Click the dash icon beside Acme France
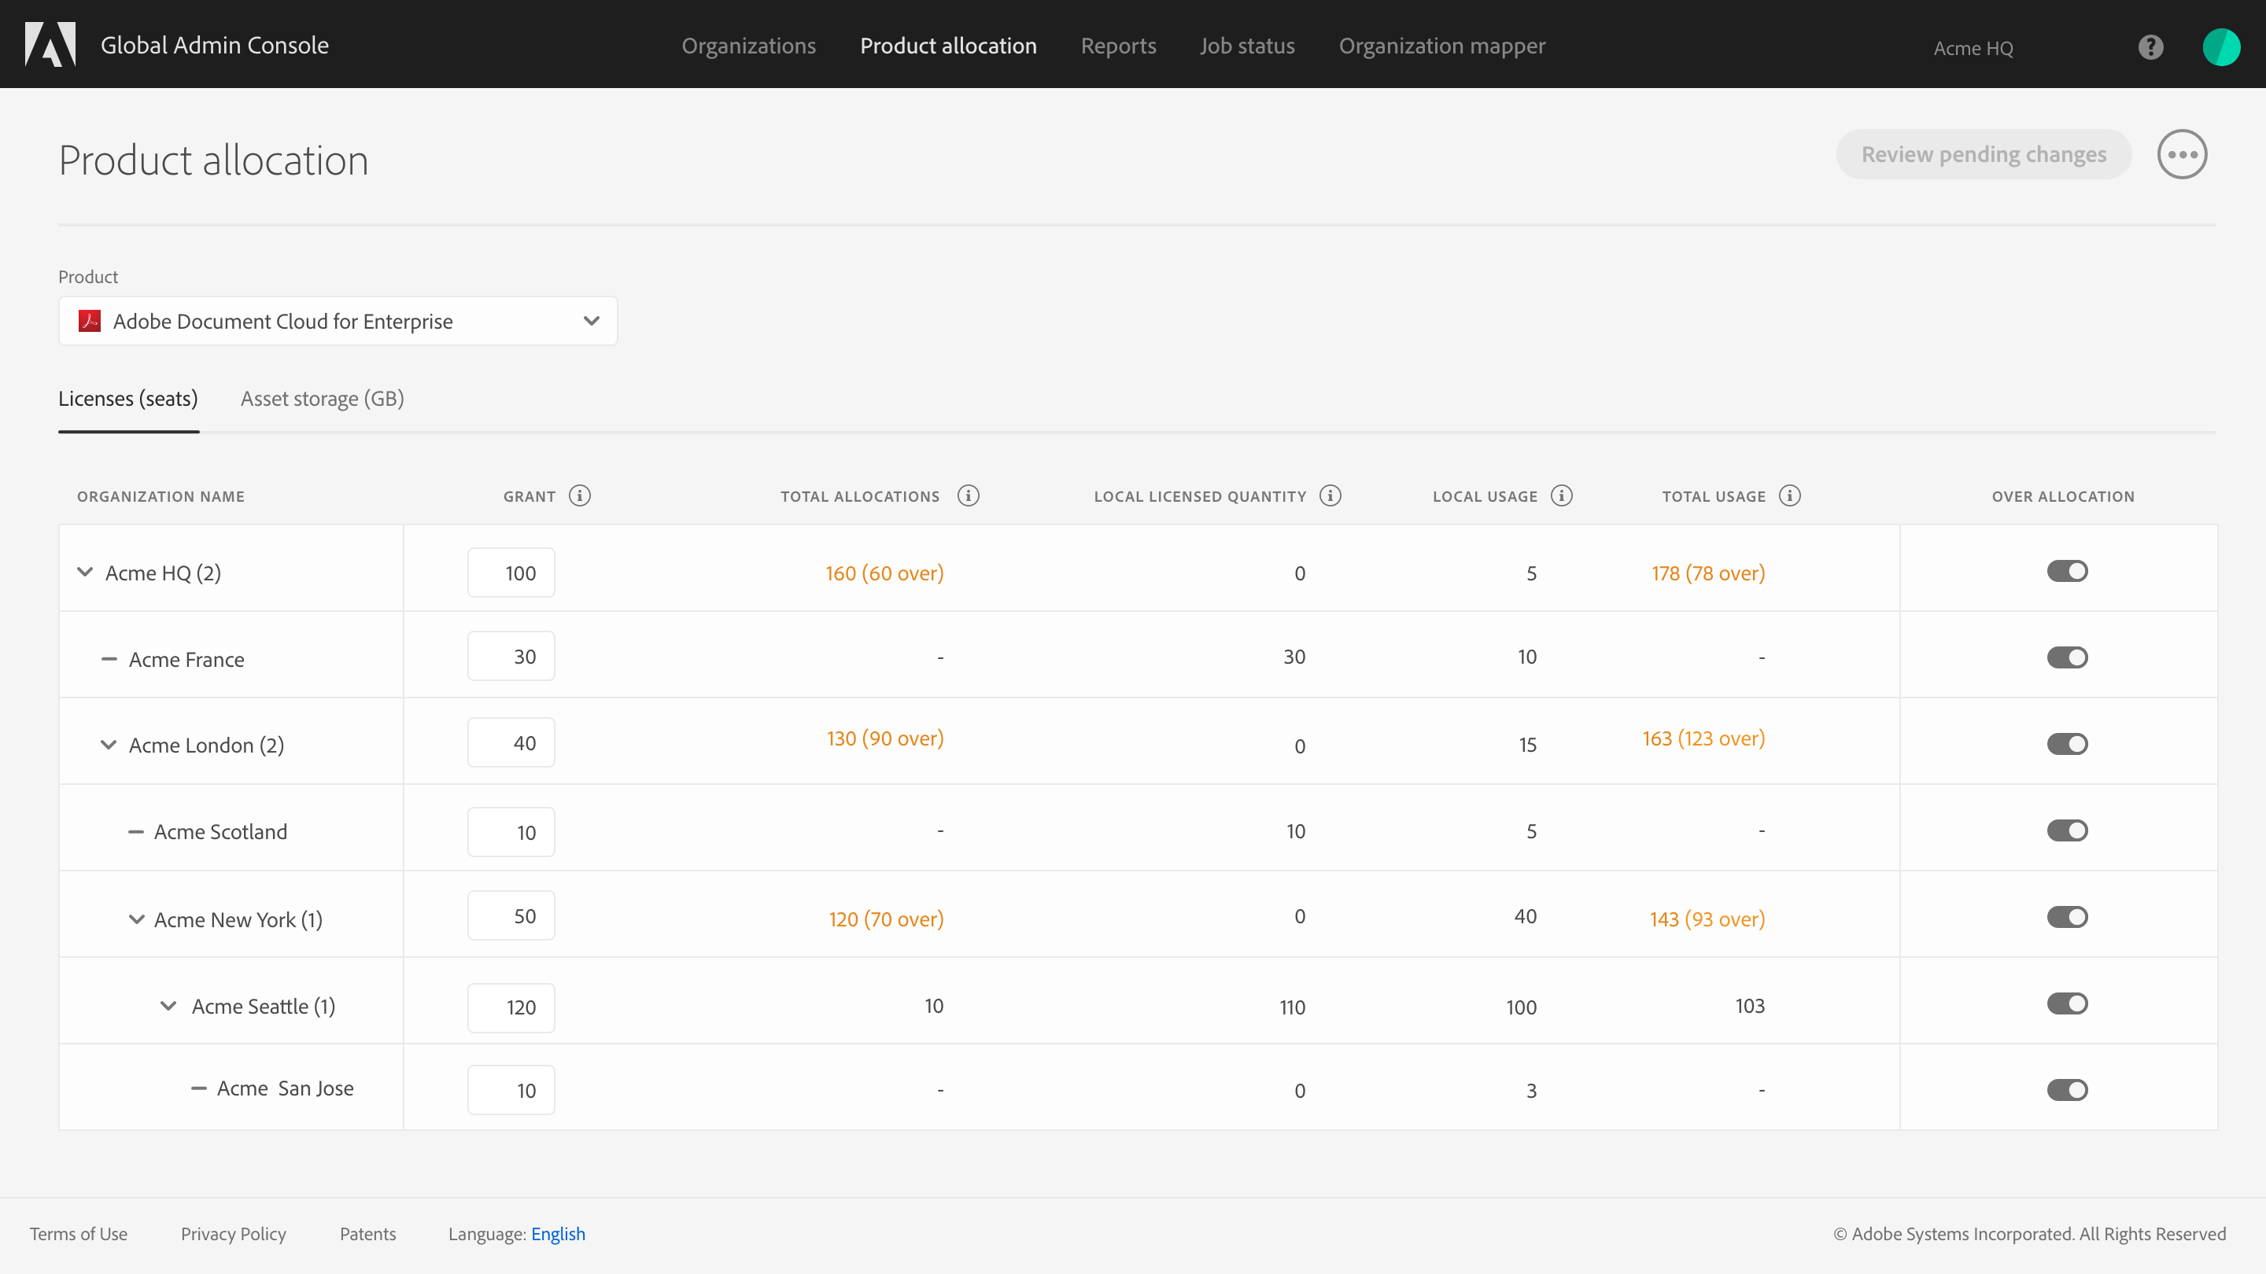Viewport: 2266px width, 1274px height. pyautogui.click(x=109, y=658)
